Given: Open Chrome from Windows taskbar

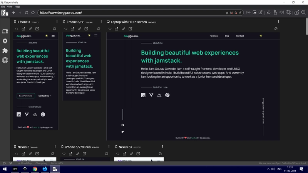Looking at the screenshot, I should (35, 169).
